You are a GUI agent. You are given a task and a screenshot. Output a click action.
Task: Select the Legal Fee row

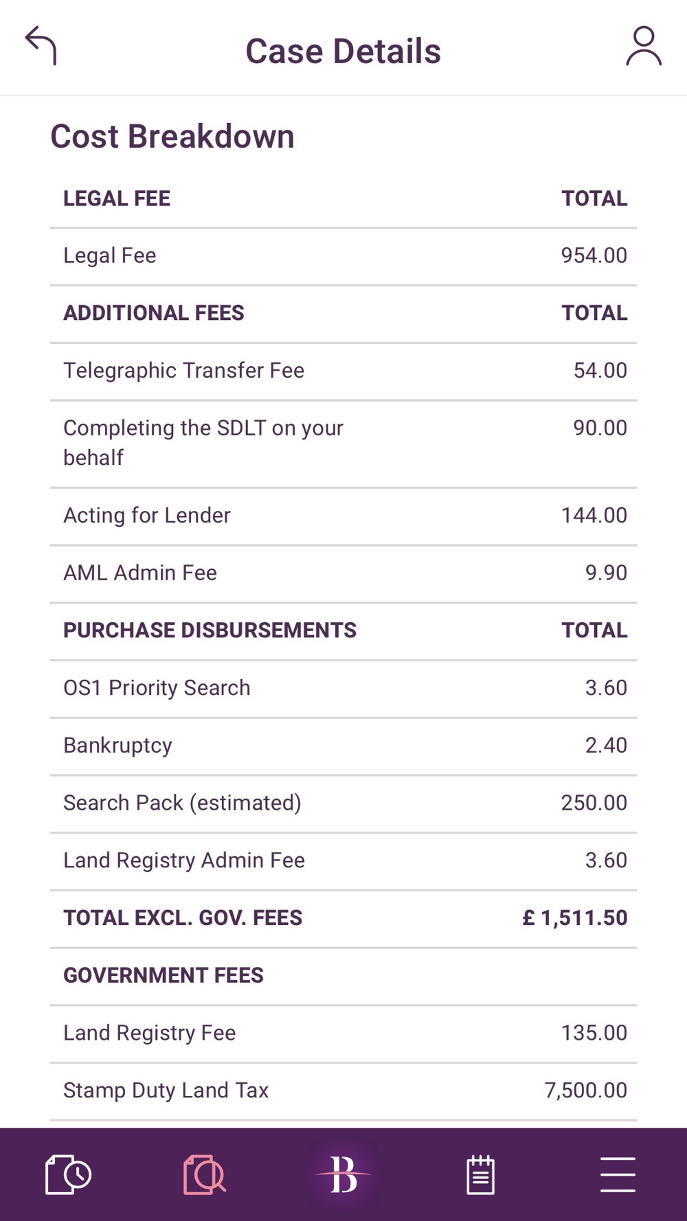(343, 256)
